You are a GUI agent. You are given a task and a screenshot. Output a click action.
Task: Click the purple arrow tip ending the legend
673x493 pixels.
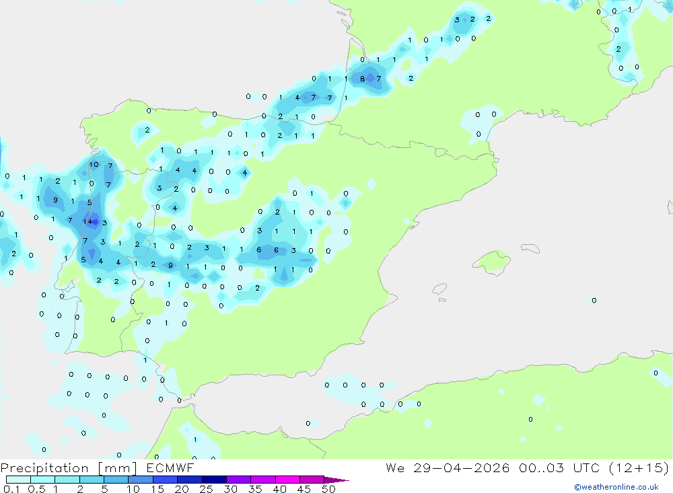pos(336,480)
